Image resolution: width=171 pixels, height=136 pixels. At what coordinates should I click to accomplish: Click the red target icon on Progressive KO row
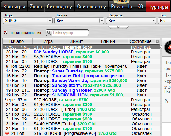[x=7, y=133]
